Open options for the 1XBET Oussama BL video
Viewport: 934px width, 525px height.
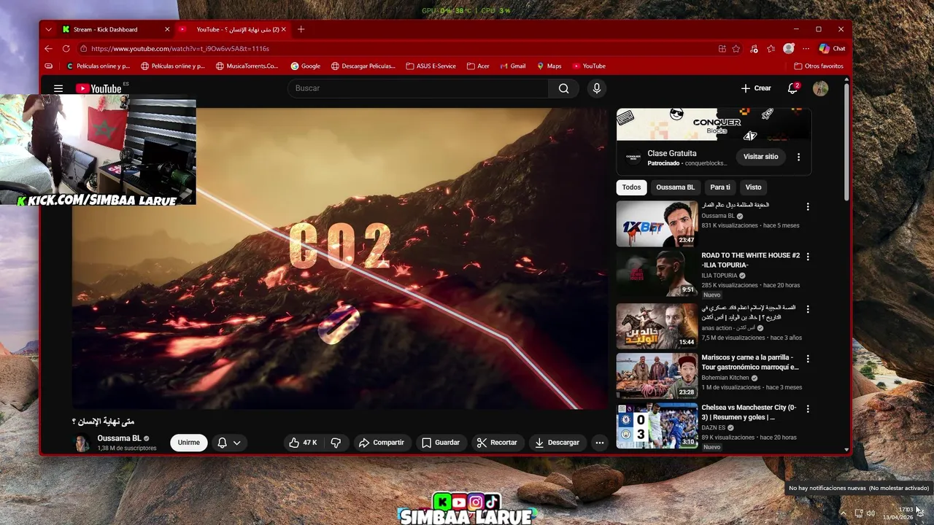click(x=808, y=206)
